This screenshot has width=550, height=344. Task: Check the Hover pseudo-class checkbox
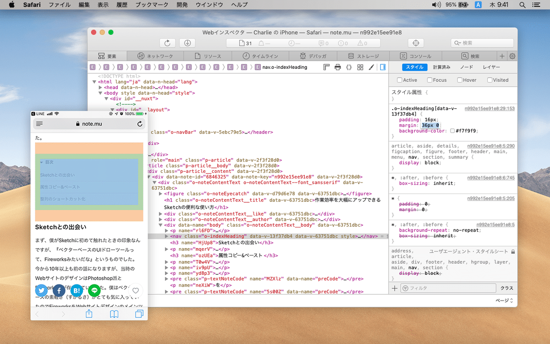pos(460,80)
